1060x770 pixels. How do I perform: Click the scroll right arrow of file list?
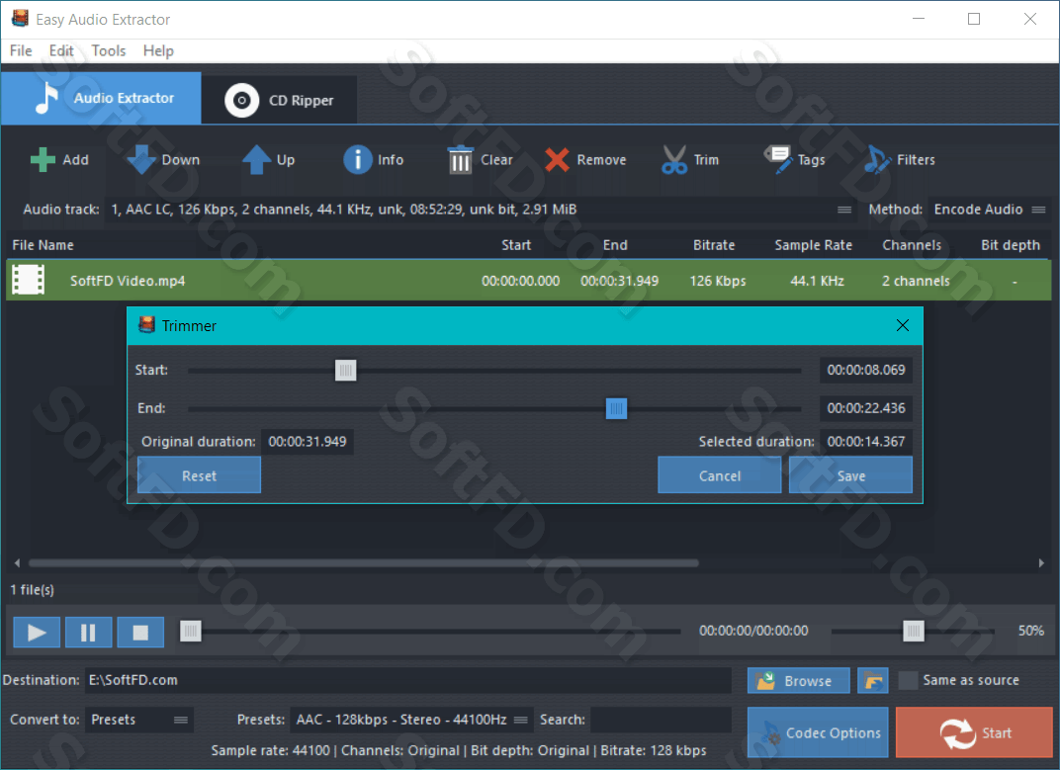coord(1042,563)
